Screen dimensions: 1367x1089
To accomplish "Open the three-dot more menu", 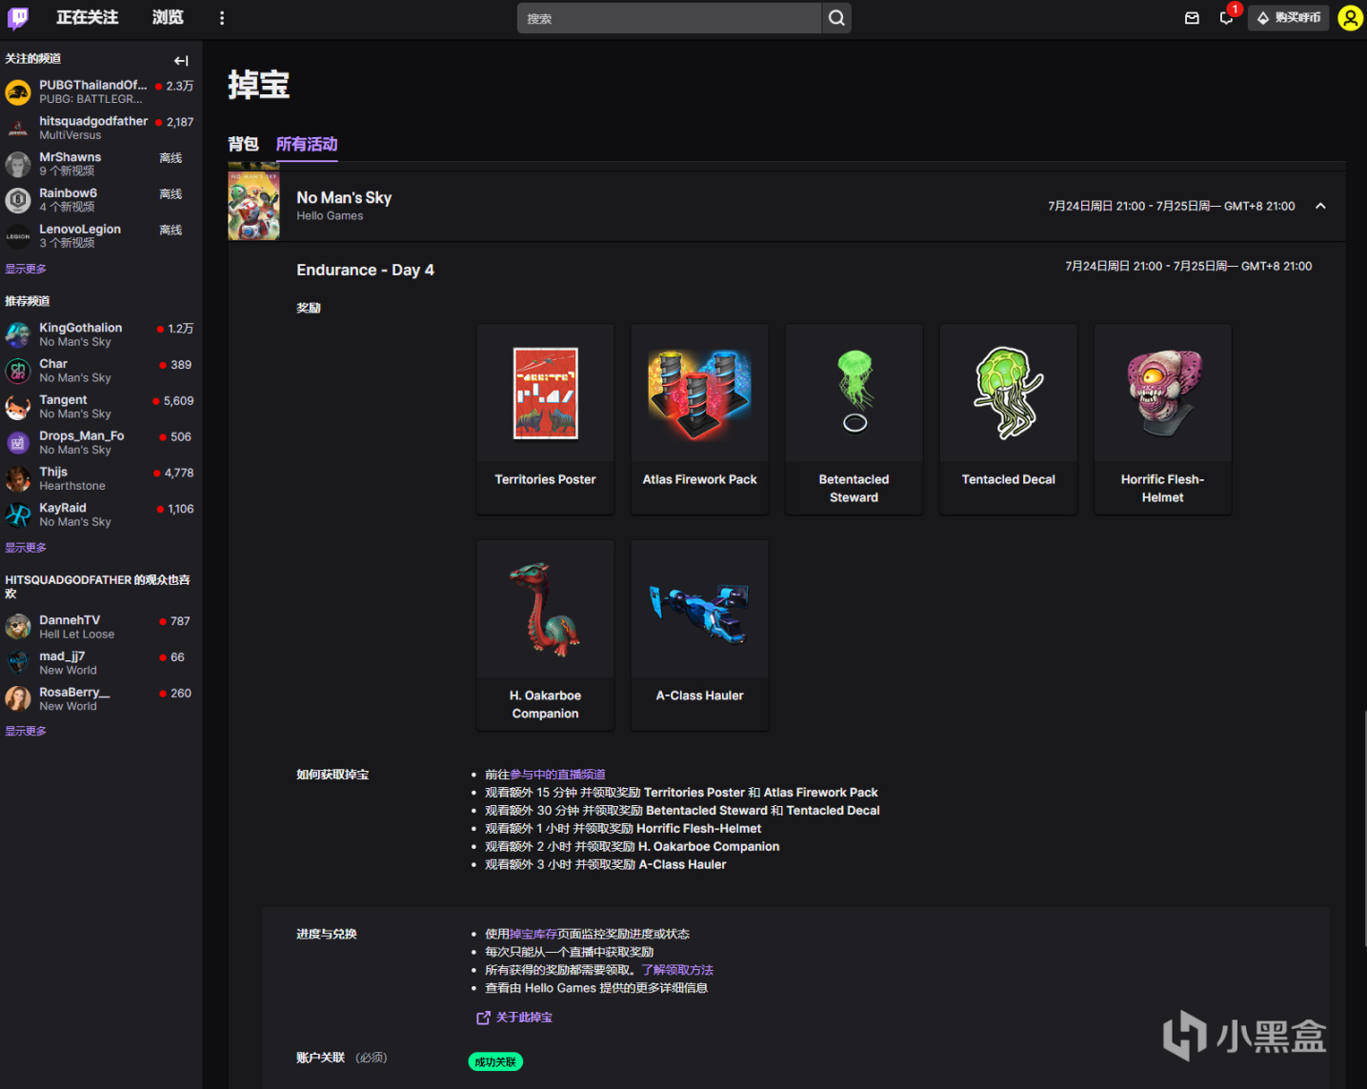I will click(x=222, y=18).
